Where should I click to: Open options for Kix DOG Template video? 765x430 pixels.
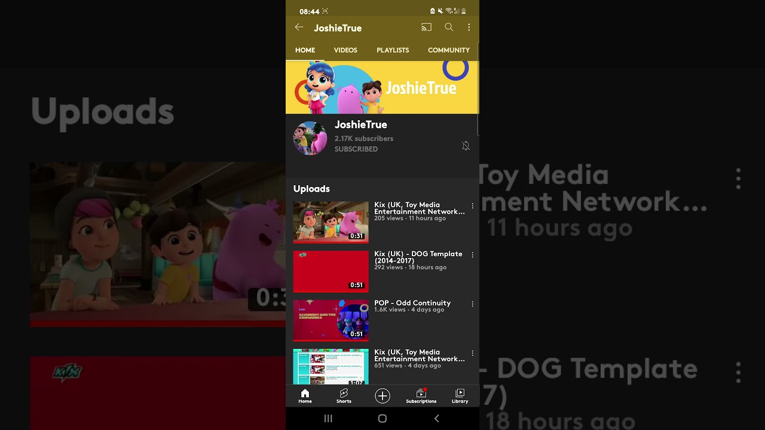click(x=472, y=255)
